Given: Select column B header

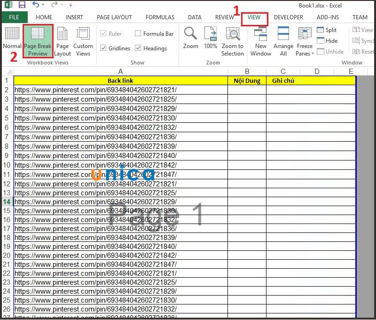Looking at the screenshot, I should tap(247, 72).
